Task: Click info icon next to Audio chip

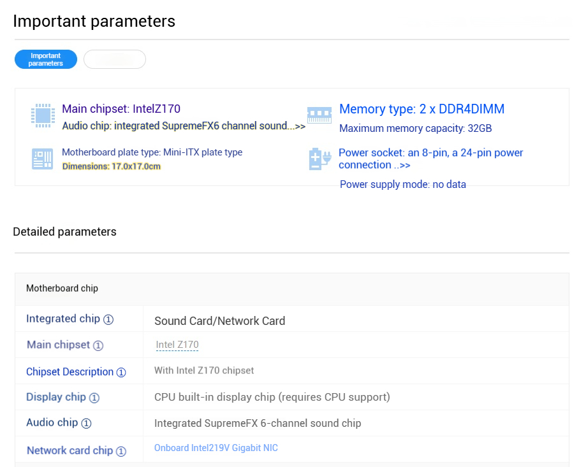Action: click(x=87, y=423)
